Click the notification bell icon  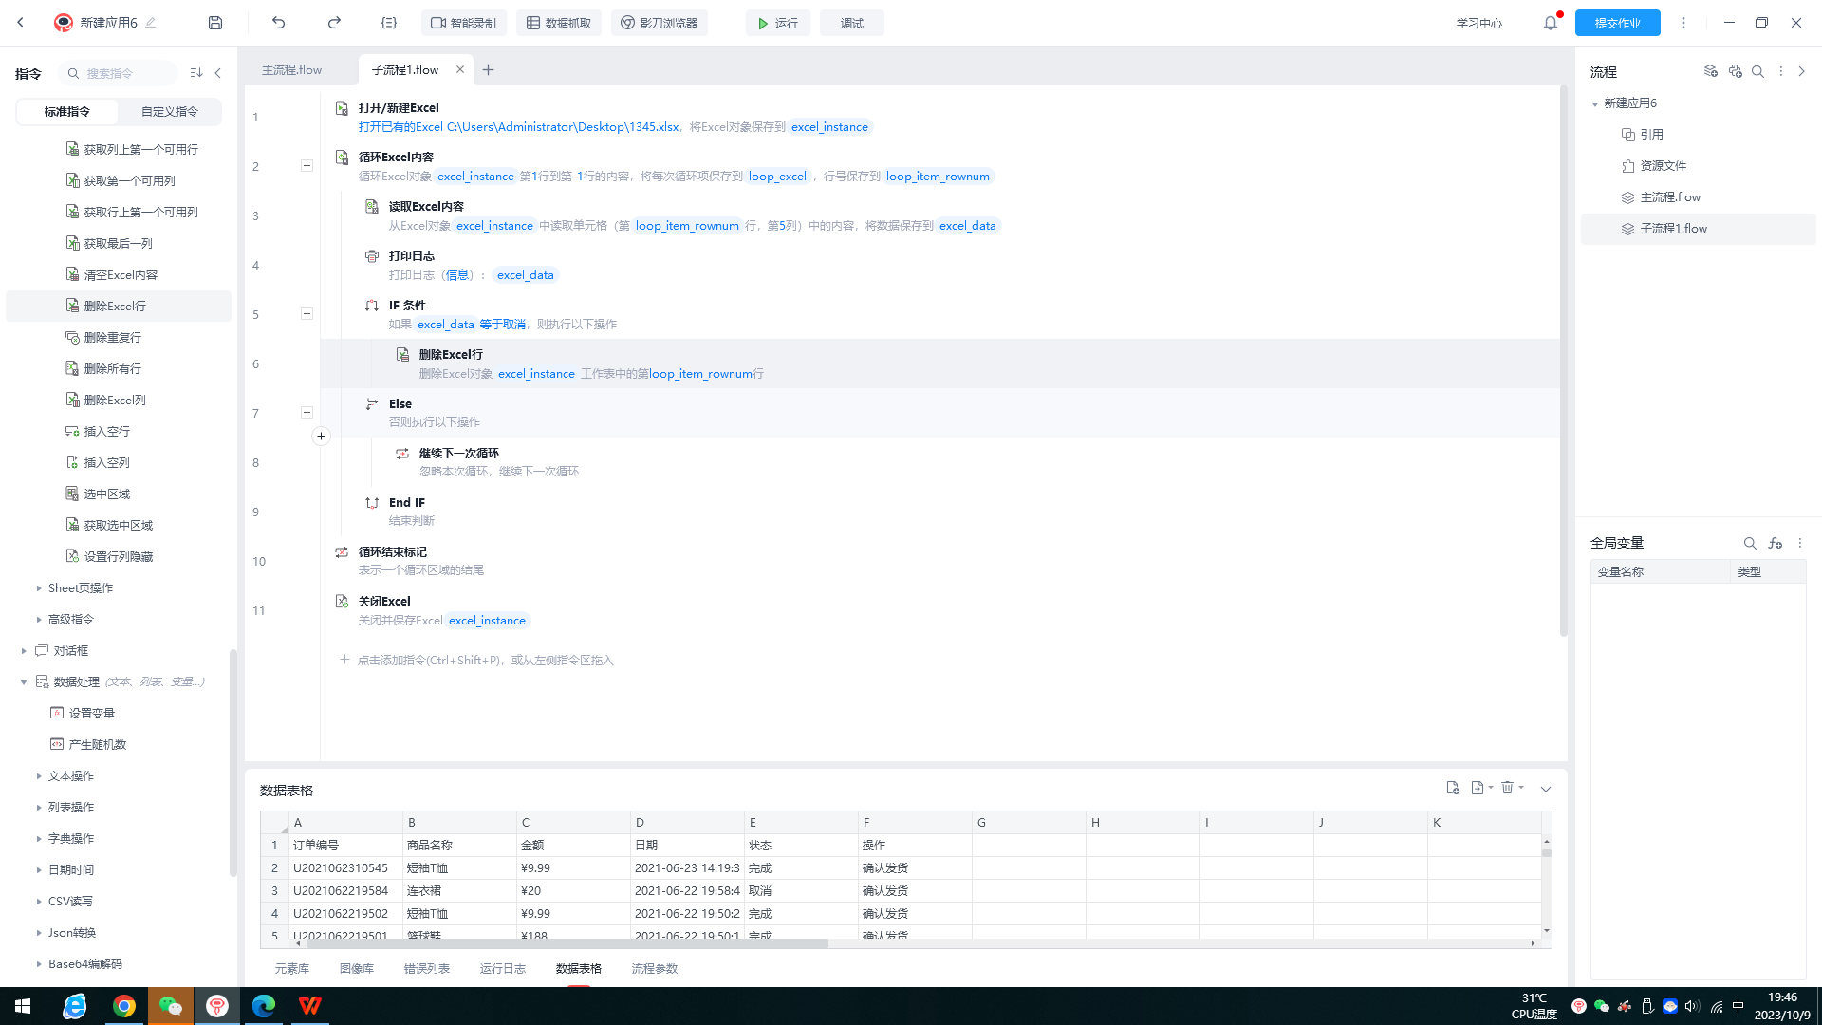[x=1551, y=23]
